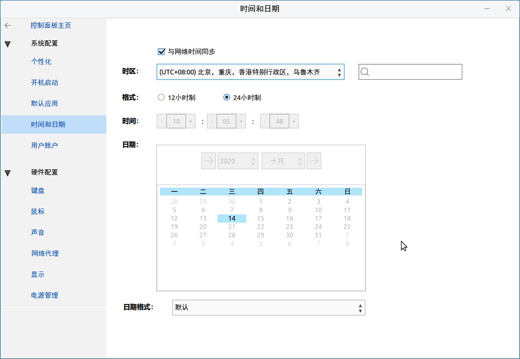This screenshot has height=359, width=520.
Task: Open the 显示 settings page
Action: pyautogui.click(x=38, y=275)
